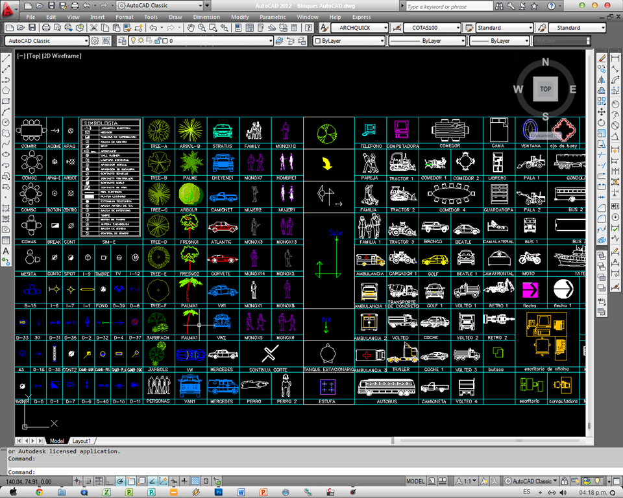Open the toolbar Help question mark

pos(309,28)
